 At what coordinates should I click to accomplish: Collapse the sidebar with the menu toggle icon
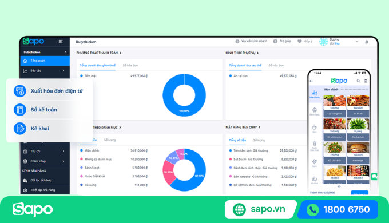tap(61, 41)
